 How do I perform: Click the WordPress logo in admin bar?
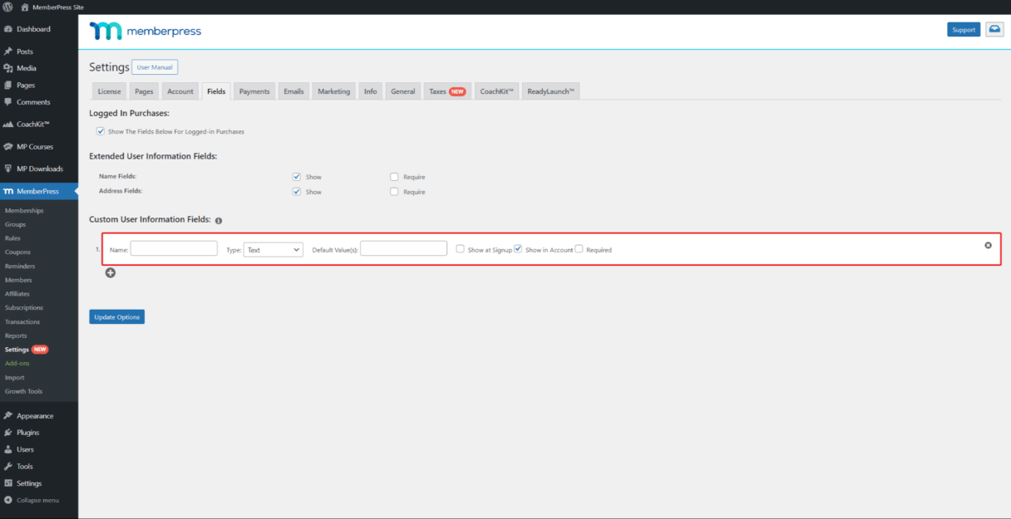(7, 7)
